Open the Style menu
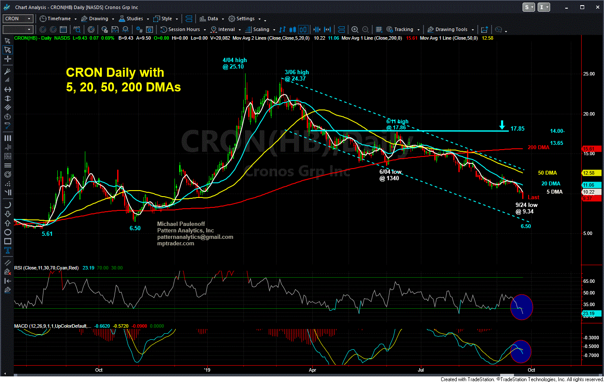Viewport: 604px width, 382px height. coord(166,19)
